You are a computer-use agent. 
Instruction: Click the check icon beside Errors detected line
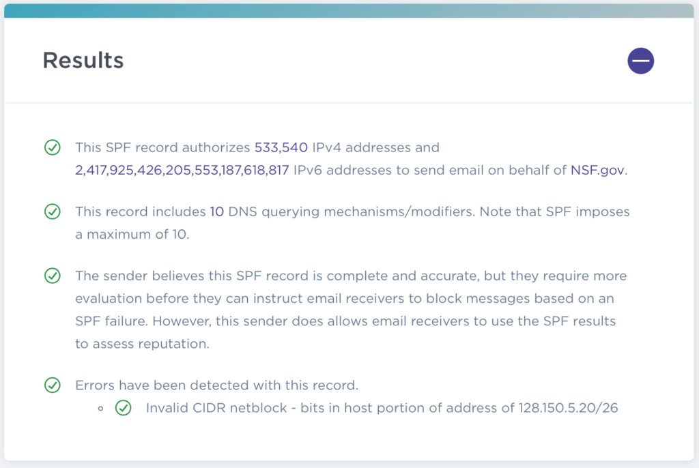click(x=53, y=385)
